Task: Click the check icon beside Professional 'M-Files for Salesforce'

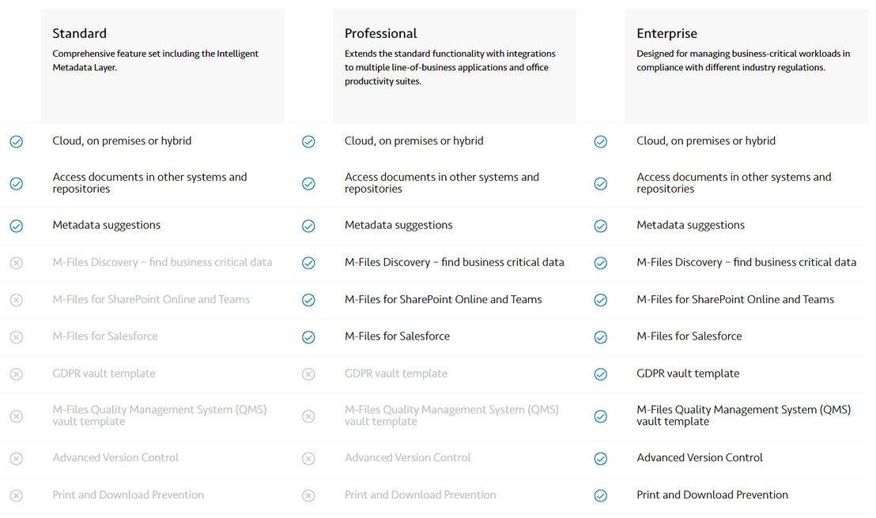Action: tap(308, 337)
